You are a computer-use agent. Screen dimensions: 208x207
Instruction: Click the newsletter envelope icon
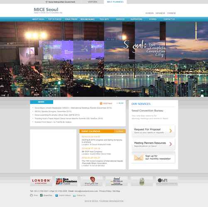tap(139, 157)
